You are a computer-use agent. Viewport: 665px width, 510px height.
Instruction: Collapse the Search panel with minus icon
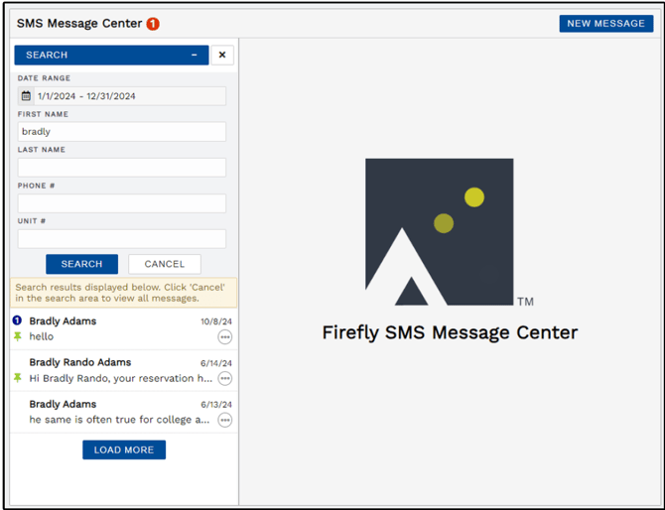pos(195,56)
